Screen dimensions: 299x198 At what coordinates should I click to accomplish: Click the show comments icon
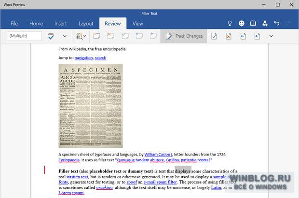125,36
